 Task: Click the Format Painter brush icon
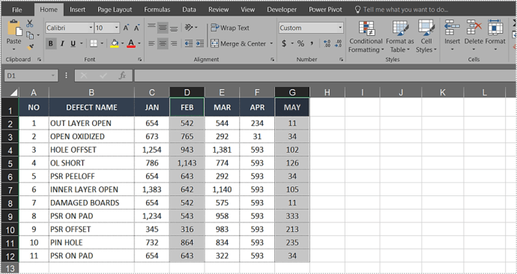tap(30, 47)
